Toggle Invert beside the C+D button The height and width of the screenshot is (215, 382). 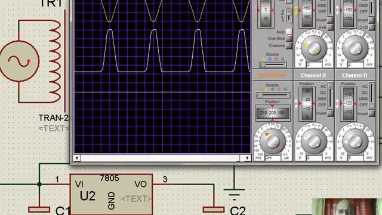371,20
